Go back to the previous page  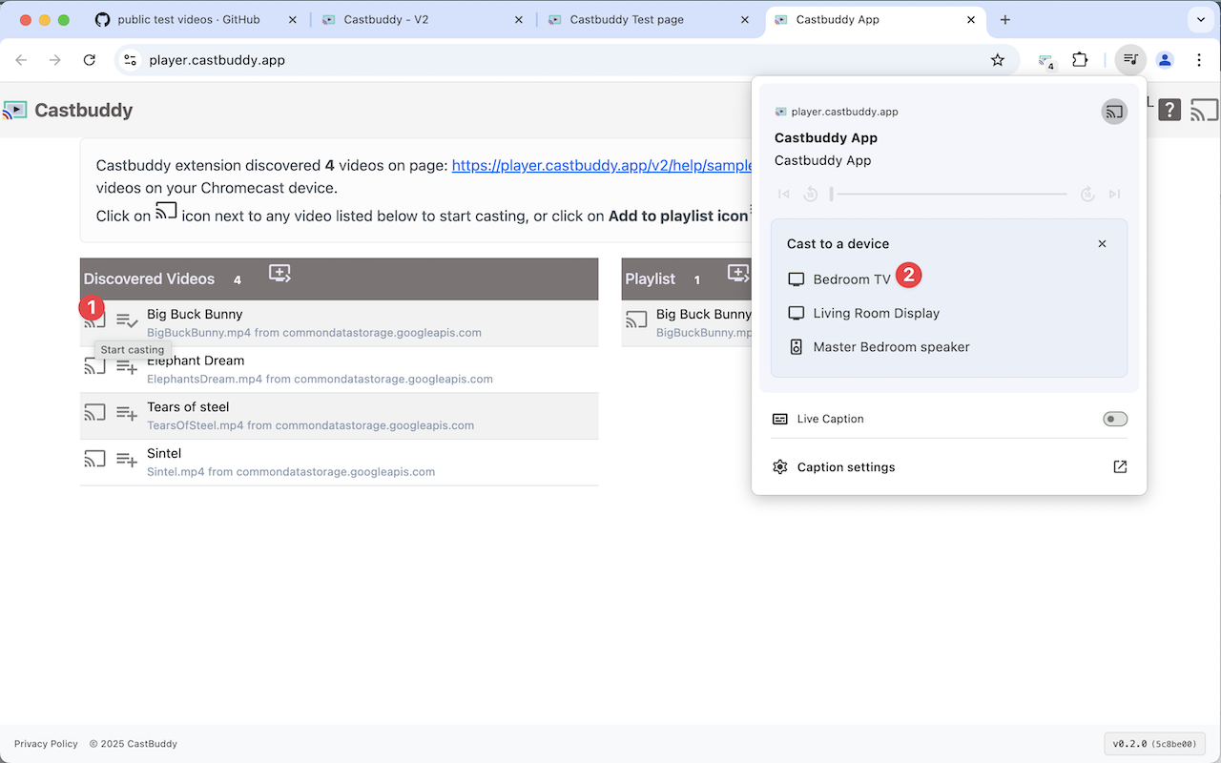point(21,60)
